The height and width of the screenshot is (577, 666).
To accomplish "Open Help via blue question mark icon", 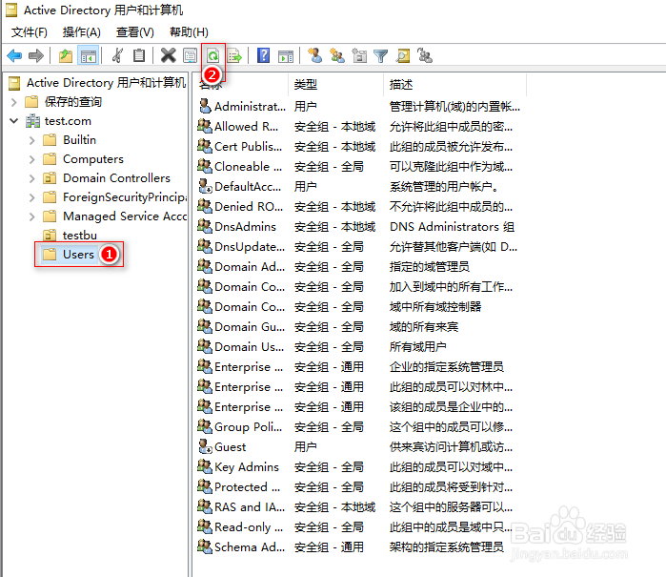I will click(x=263, y=55).
